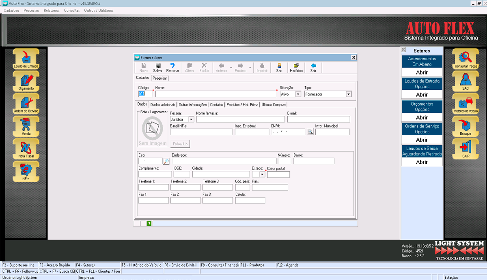Screen dimensions: 487x280
Task: Launch Ordem de Serviço sidebar icon
Action: click(x=26, y=104)
